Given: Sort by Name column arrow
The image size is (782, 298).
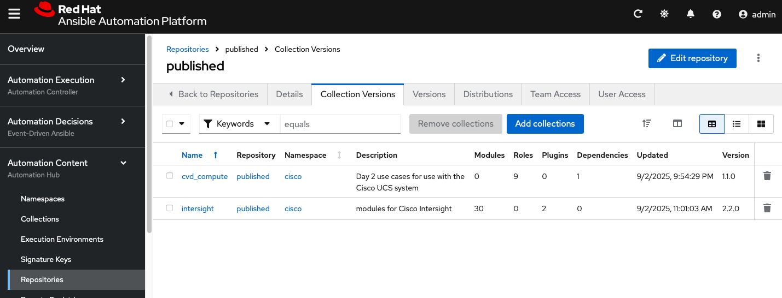Looking at the screenshot, I should pos(216,155).
